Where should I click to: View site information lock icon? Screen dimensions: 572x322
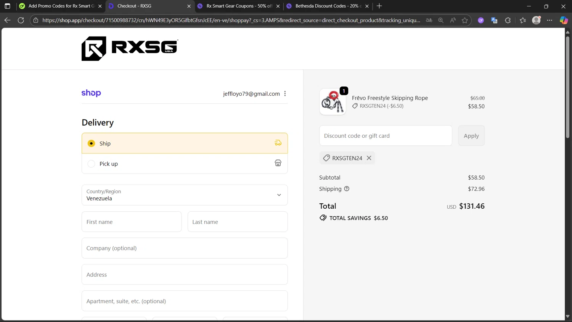(x=36, y=20)
